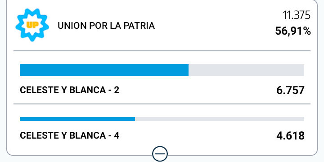This screenshot has height=162, width=324.
Task: Click the Union por la Patria UP logo
Action: [x=32, y=25]
